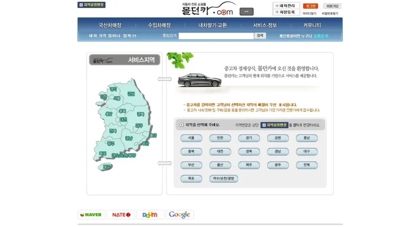
Task: Select 울산 region on the map
Action: 153,135
